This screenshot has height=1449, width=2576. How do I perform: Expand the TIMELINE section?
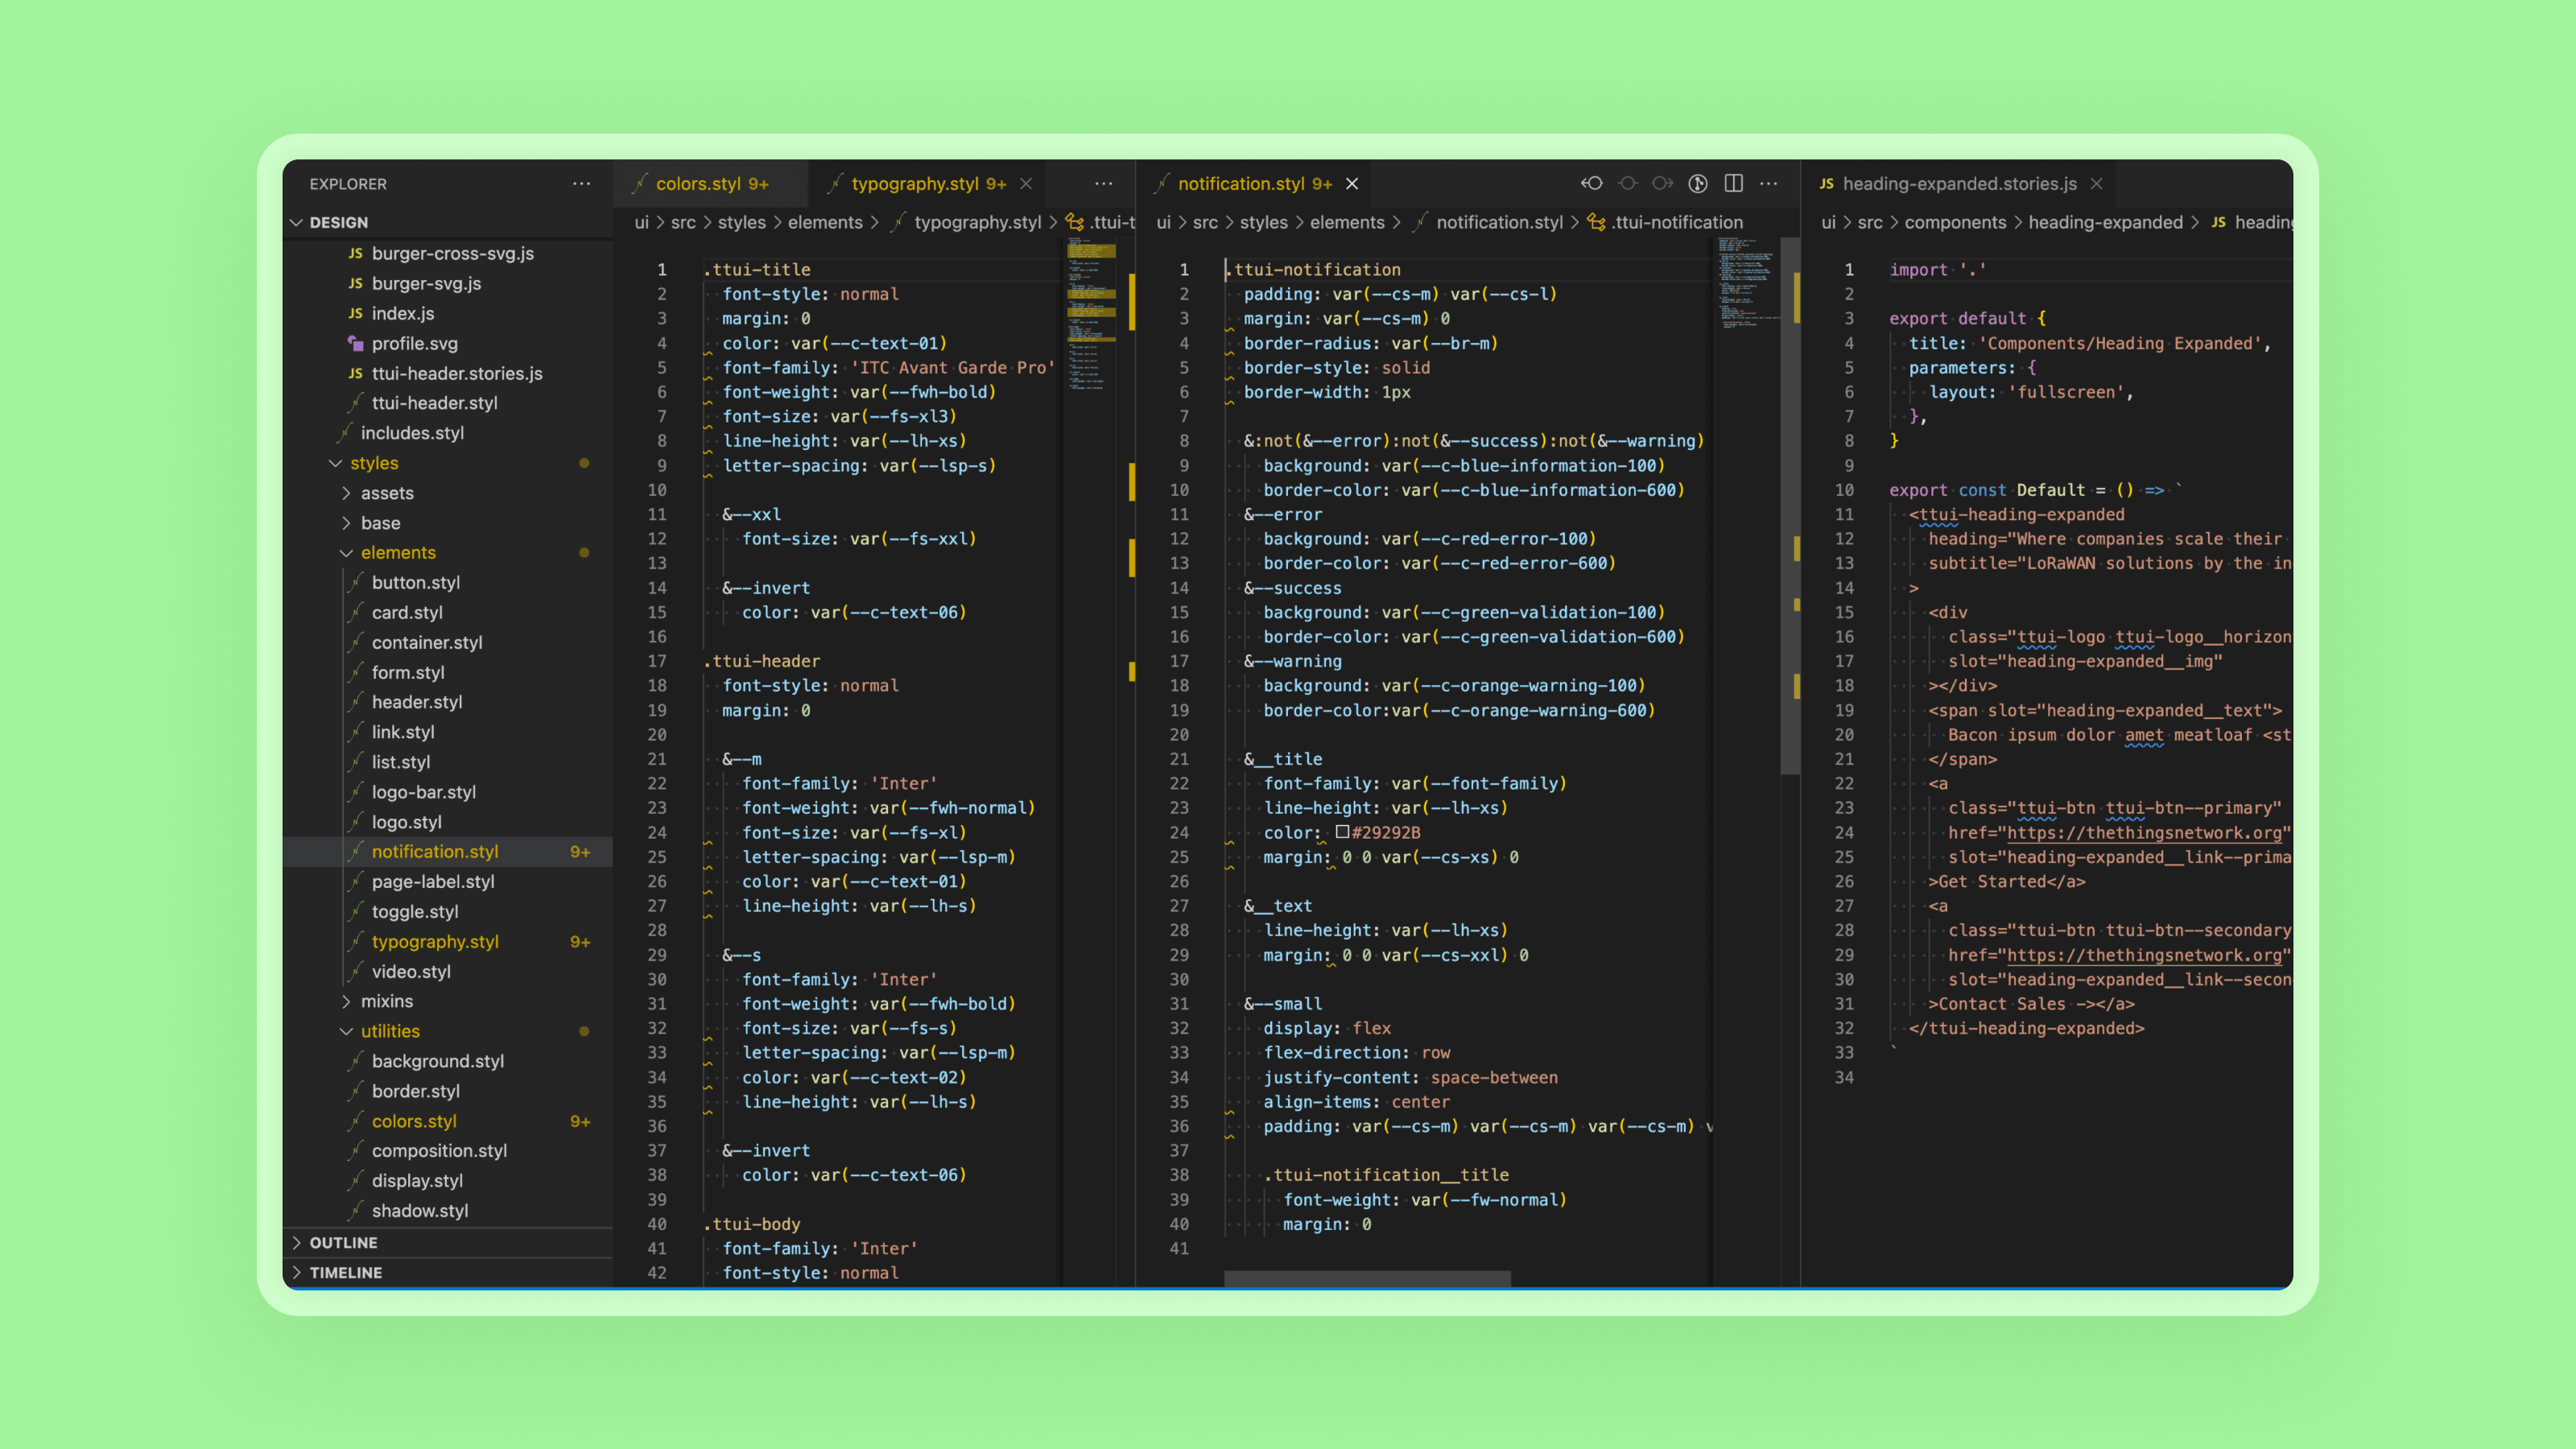(x=345, y=1272)
